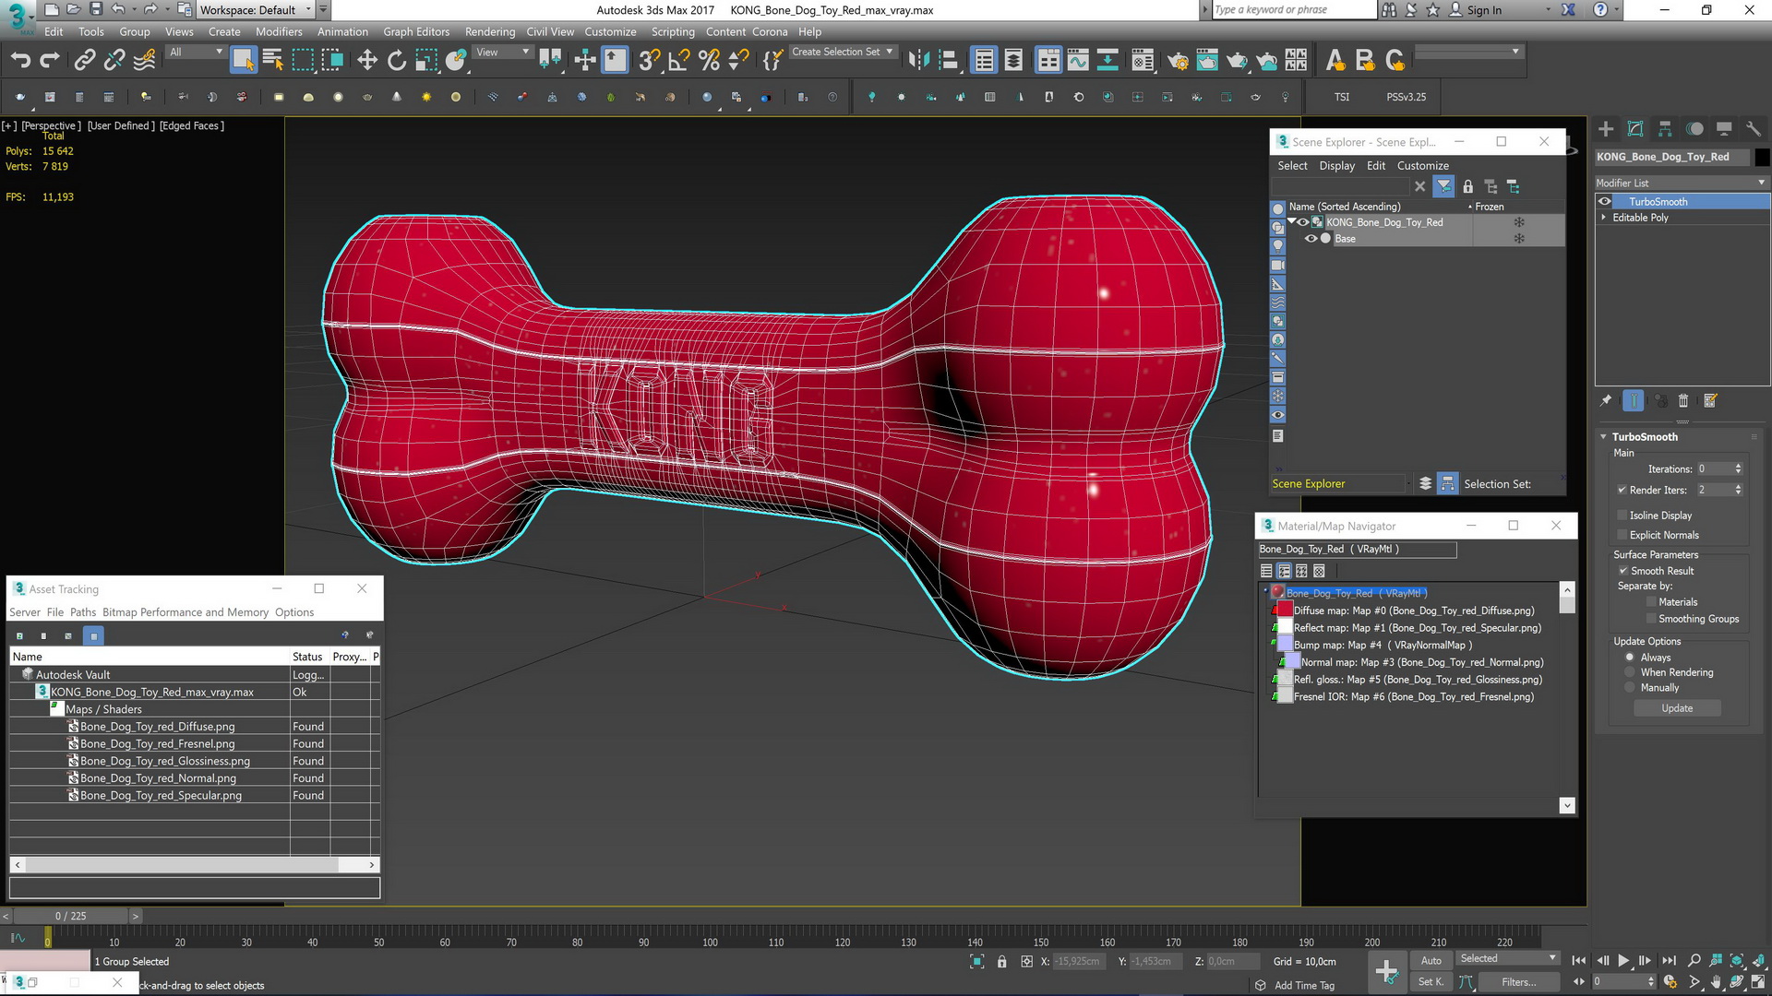Screen dimensions: 1772x996
Task: Click the Redo arrow icon
Action: [x=50, y=61]
